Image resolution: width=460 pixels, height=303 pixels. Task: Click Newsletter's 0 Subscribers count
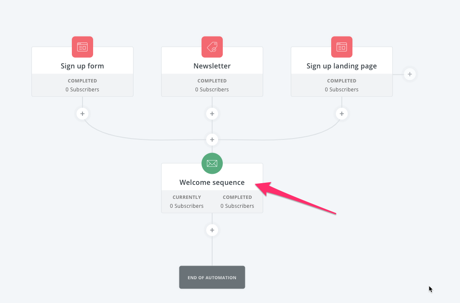(212, 90)
